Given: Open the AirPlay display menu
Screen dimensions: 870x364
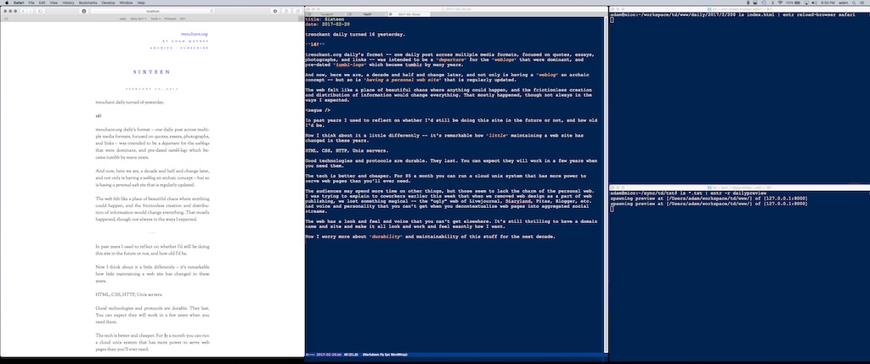Looking at the screenshot, I should pyautogui.click(x=806, y=3).
